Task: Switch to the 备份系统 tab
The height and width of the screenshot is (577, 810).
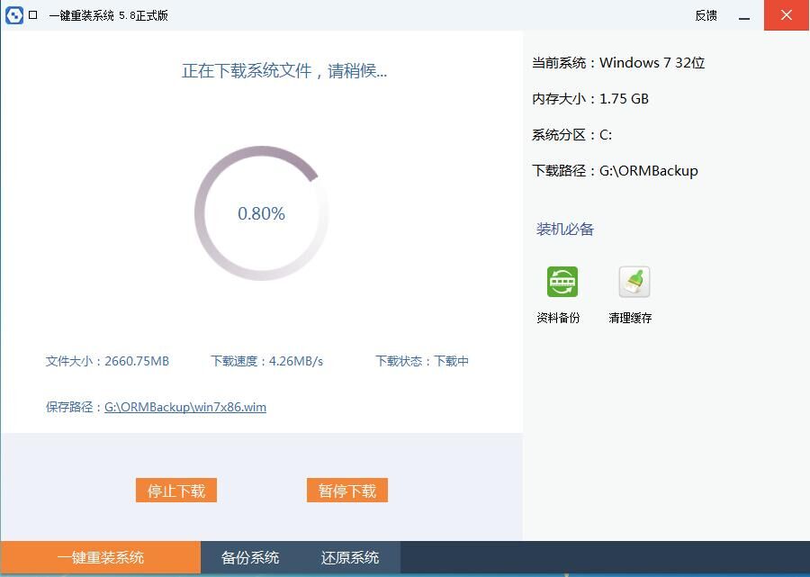Action: pyautogui.click(x=249, y=557)
